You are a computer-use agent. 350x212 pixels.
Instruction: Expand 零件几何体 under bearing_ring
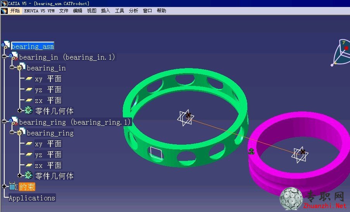20,175
